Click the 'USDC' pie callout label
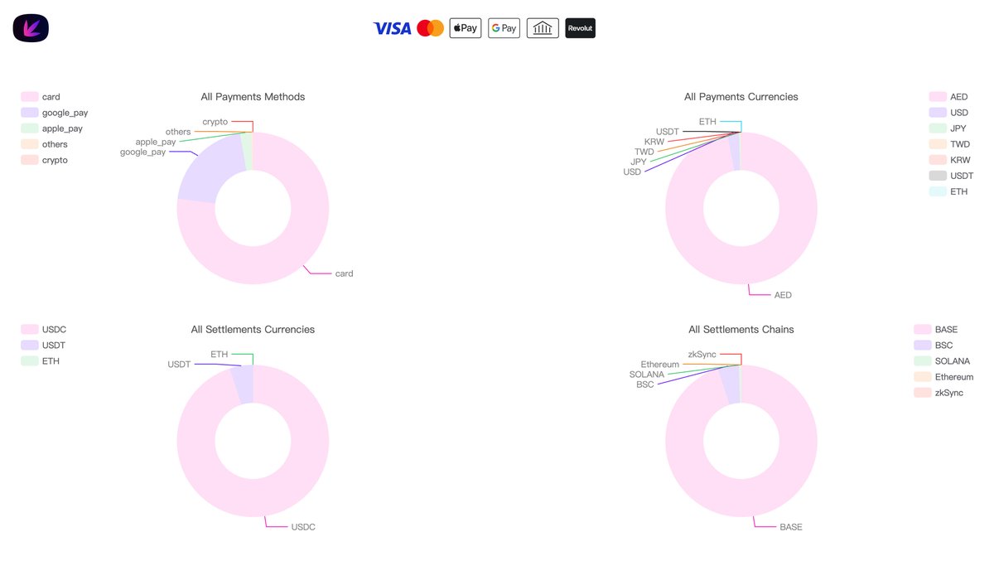Screen dimensions: 994x561 pyautogui.click(x=303, y=527)
